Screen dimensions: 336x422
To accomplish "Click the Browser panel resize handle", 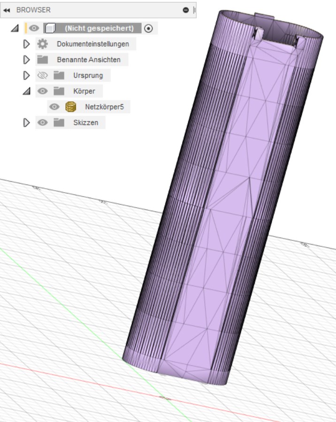I will [194, 10].
